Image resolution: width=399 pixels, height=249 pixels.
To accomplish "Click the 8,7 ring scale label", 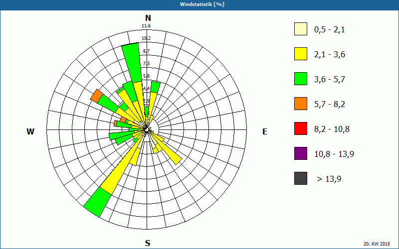I will coord(146,51).
